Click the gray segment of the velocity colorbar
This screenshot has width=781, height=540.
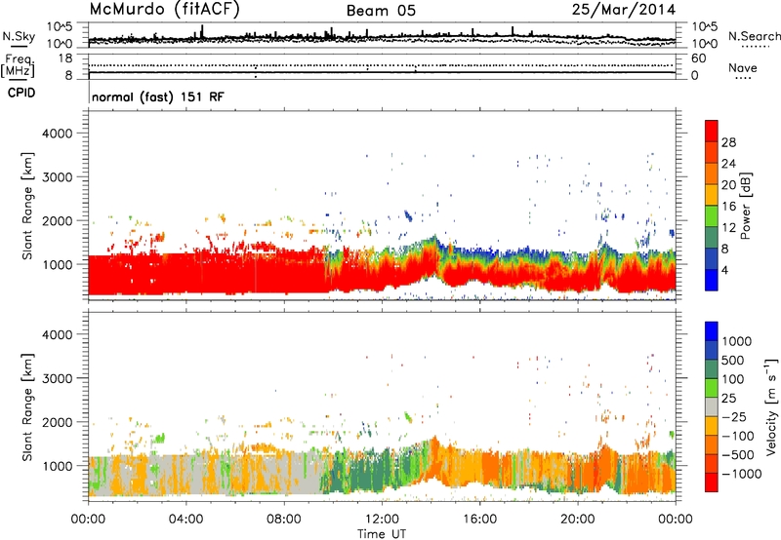click(712, 407)
